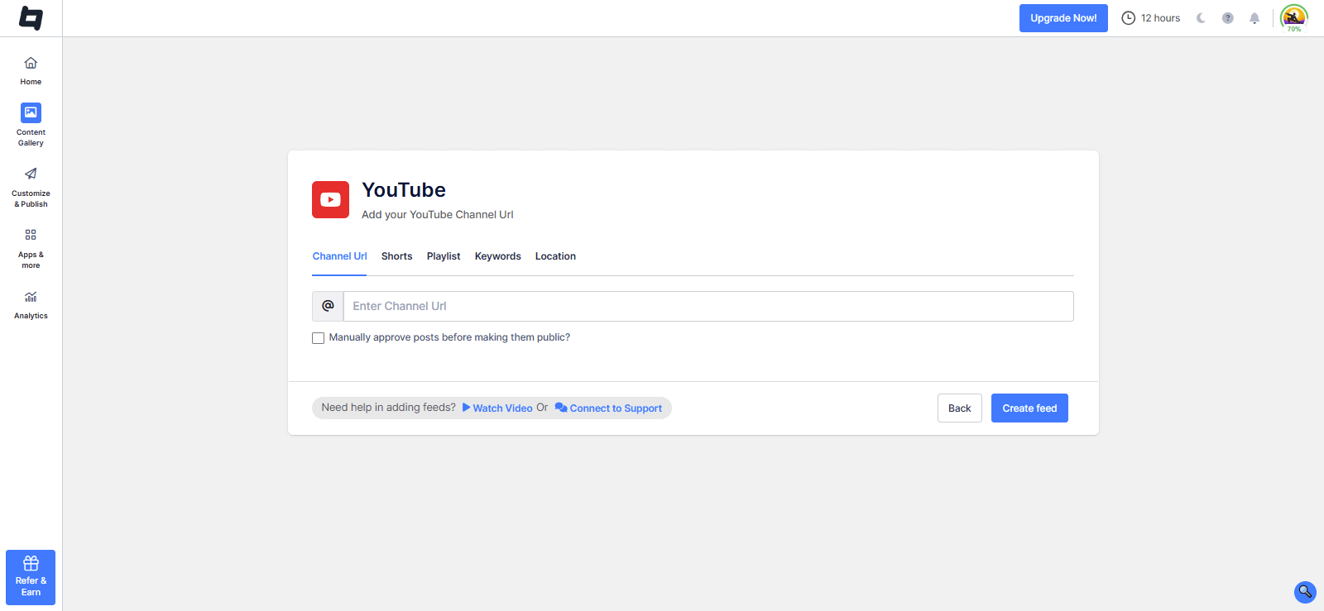Open the Analytics sidebar icon
This screenshot has width=1324, height=611.
click(31, 297)
